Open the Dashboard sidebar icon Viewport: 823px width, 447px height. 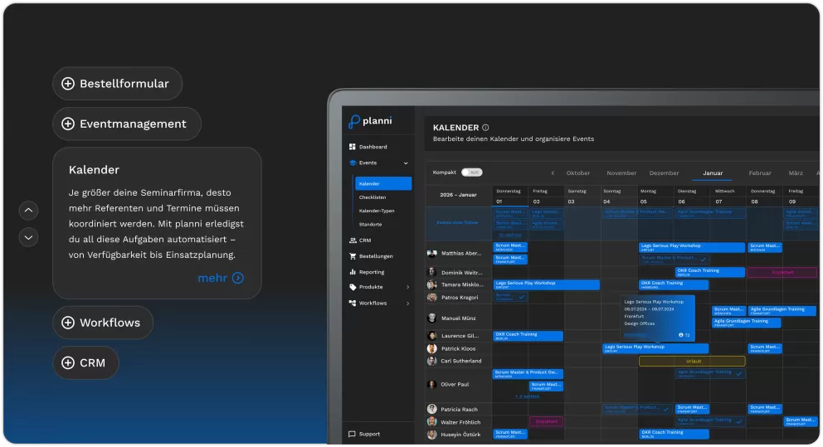pyautogui.click(x=353, y=147)
